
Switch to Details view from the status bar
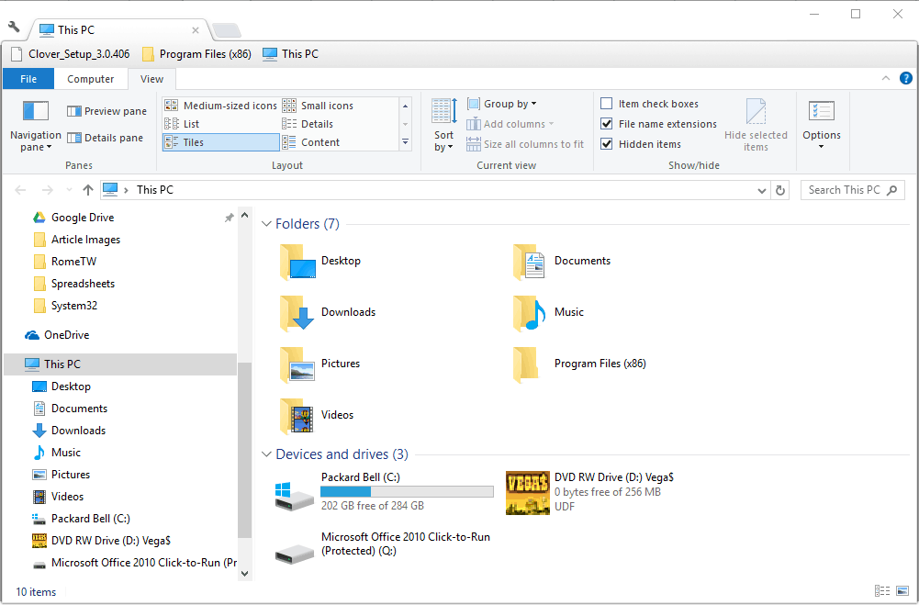tap(882, 591)
